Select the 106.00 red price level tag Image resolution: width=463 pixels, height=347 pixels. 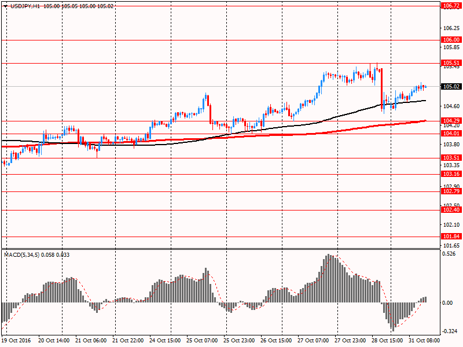click(450, 40)
